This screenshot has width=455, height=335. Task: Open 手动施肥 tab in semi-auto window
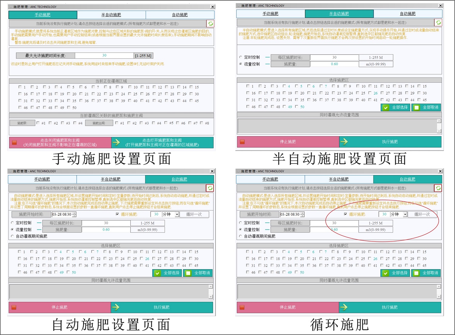[271, 14]
